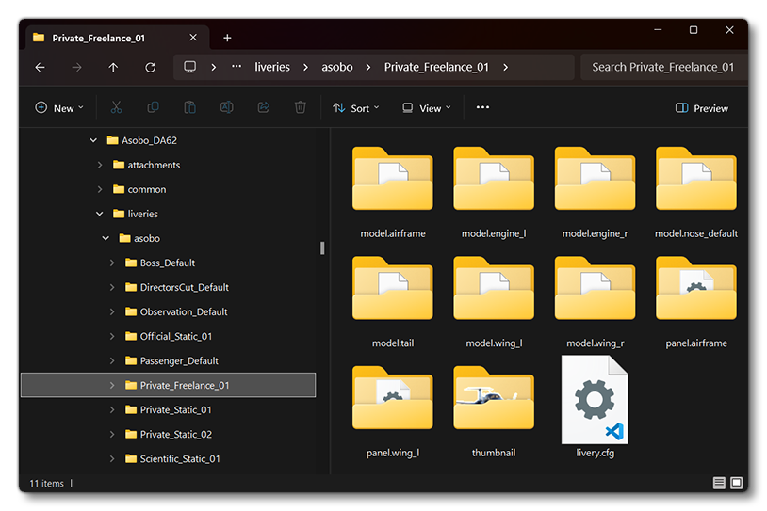Collapse the liveries tree node

[x=100, y=214]
